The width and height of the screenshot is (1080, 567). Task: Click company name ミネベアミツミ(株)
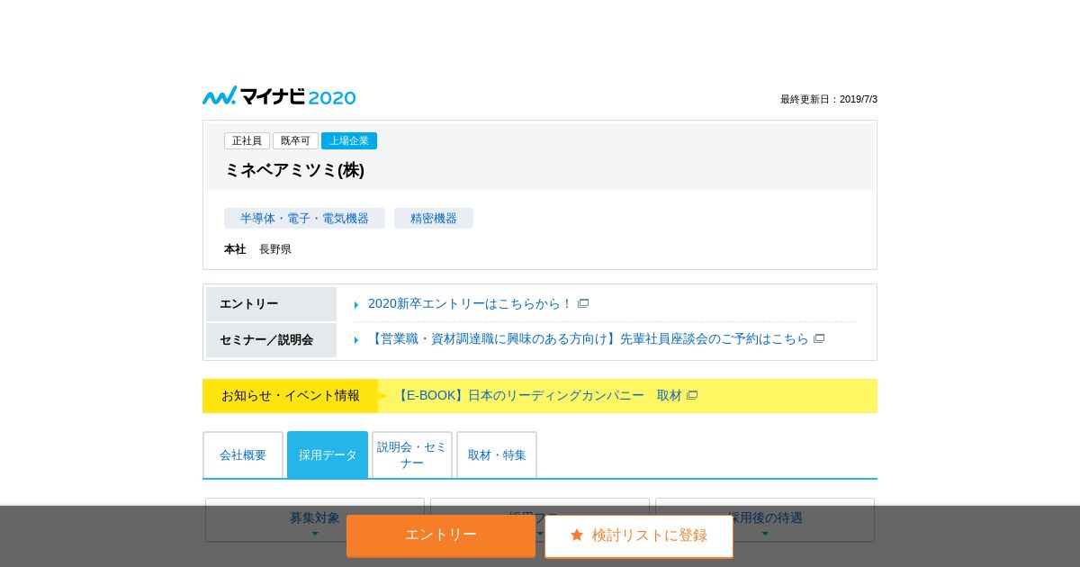(x=294, y=170)
